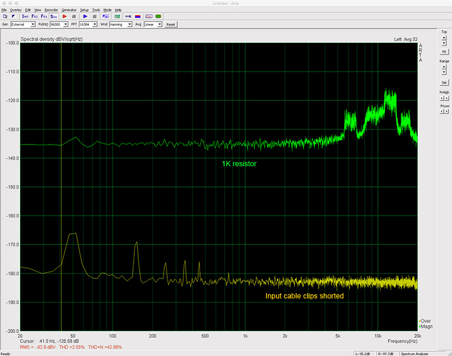
Task: Click the red-and-blue spectrum toolbar icon
Action: (x=138, y=16)
